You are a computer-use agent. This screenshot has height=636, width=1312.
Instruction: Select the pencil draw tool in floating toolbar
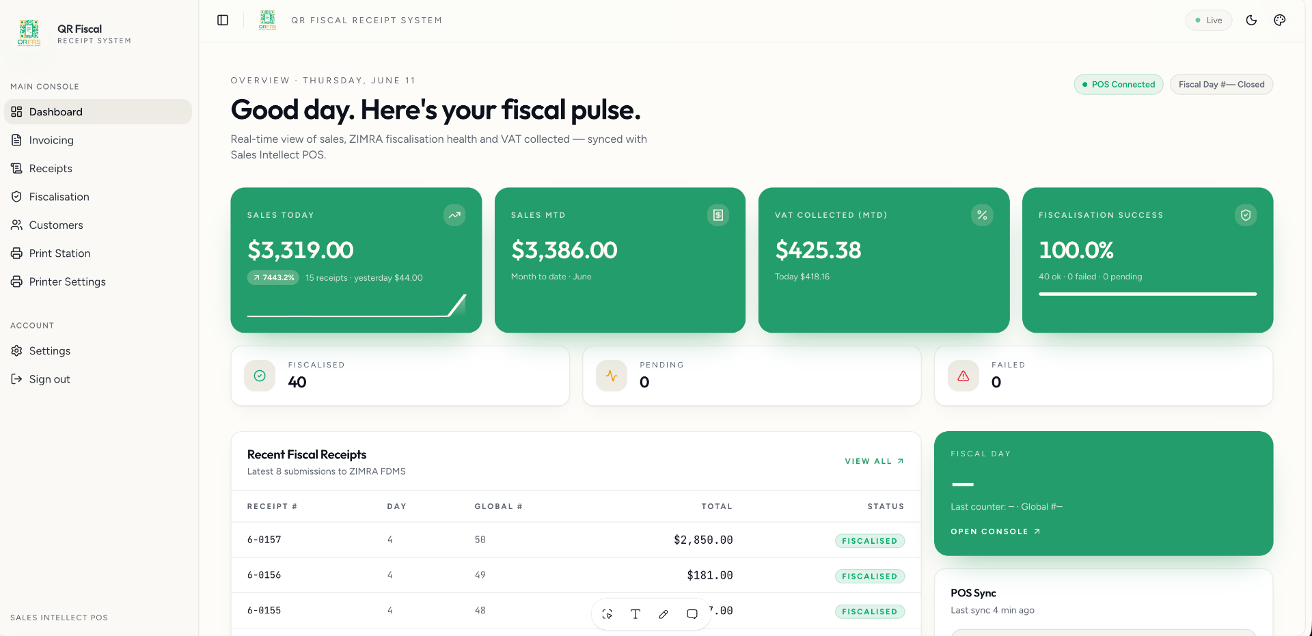tap(664, 614)
